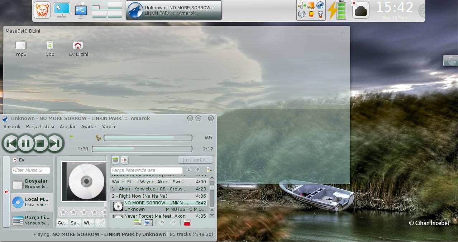458x242 pixels.
Task: Click the CD album cover image
Action: (x=84, y=181)
